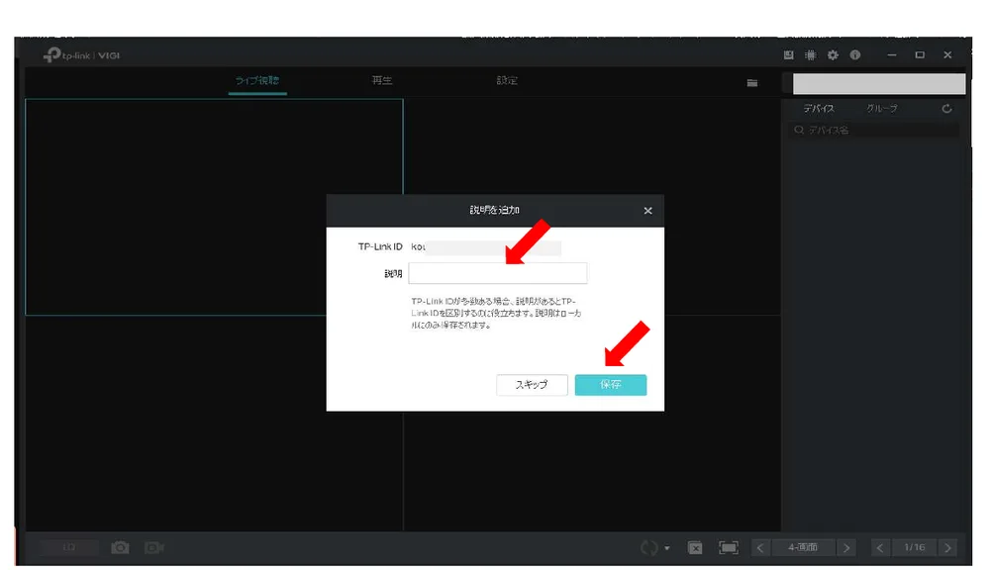Image resolution: width=990 pixels, height=570 pixels.
Task: Open the dropdown arrow next to the cycle icon
Action: tap(667, 548)
